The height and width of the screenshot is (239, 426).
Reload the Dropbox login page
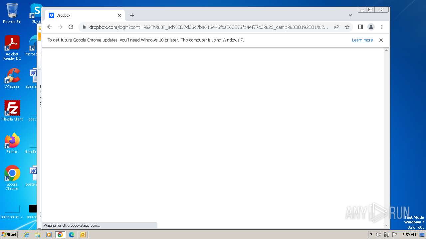pyautogui.click(x=71, y=27)
